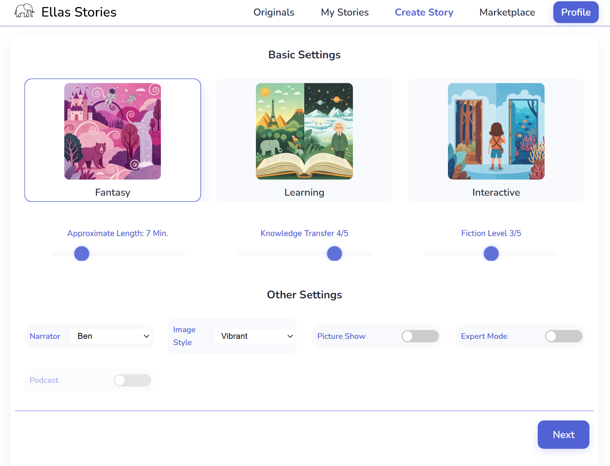
Task: Enable the Podcast toggle
Action: point(132,380)
